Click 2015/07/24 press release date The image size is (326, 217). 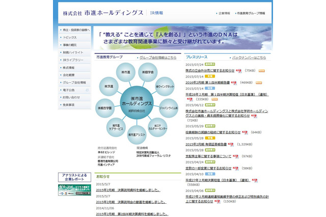(x=195, y=65)
